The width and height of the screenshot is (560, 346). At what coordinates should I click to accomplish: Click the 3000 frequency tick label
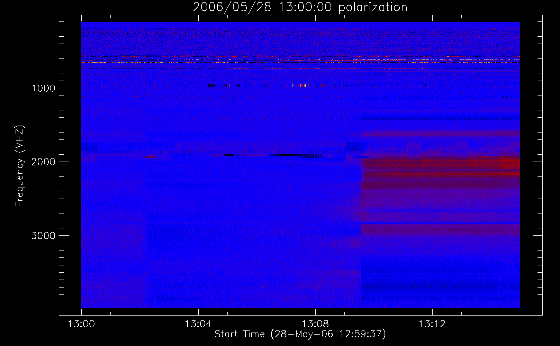pos(43,236)
